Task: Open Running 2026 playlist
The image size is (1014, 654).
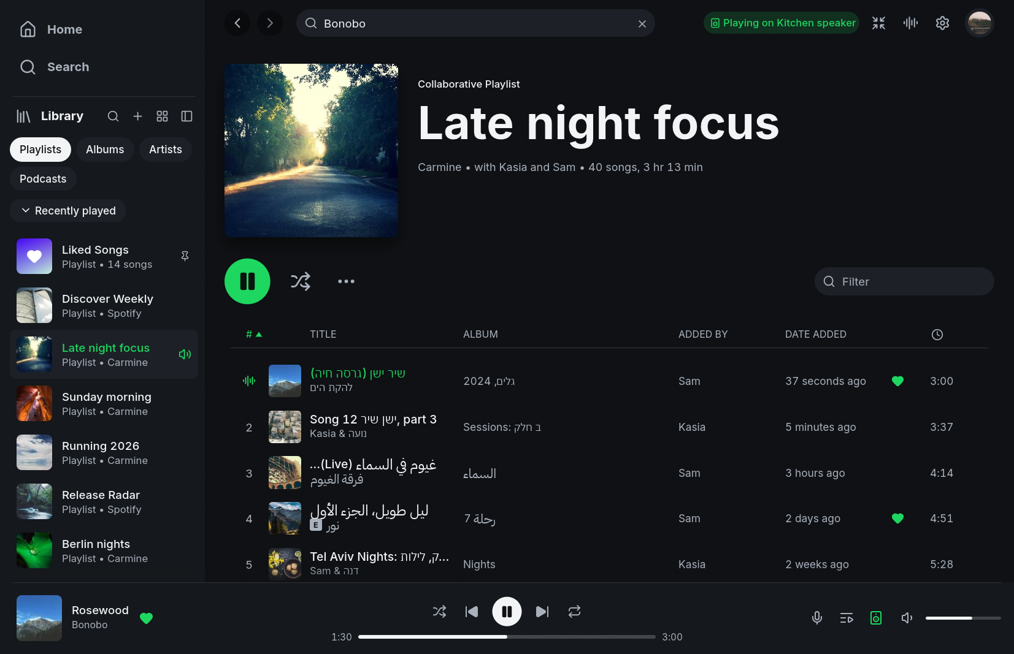Action: click(103, 452)
